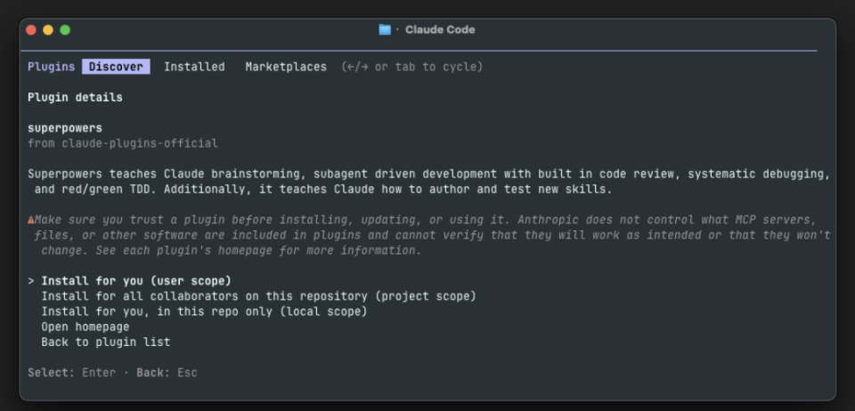Open the Installed tab
The height and width of the screenshot is (411, 855).
point(194,67)
